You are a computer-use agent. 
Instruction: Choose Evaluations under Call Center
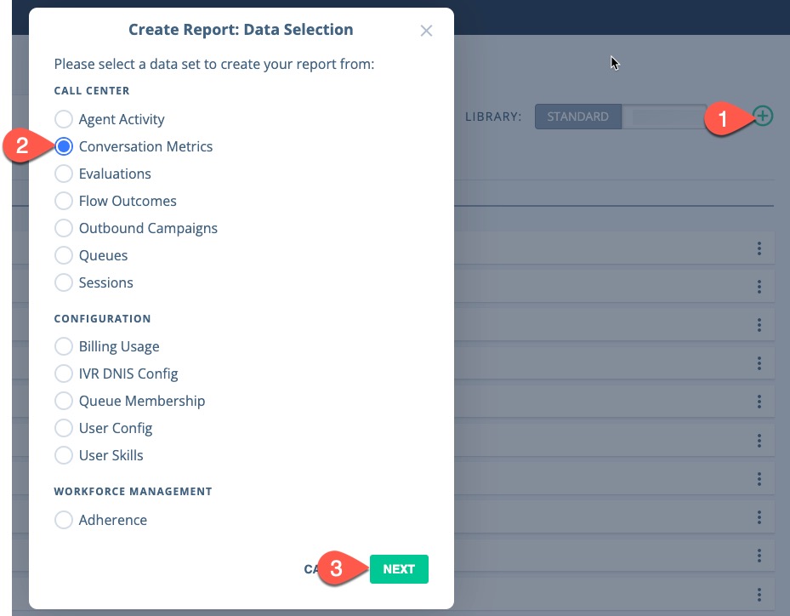point(64,174)
